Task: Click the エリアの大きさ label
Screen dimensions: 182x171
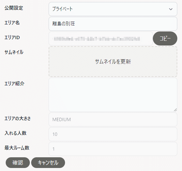Action: pos(18,118)
